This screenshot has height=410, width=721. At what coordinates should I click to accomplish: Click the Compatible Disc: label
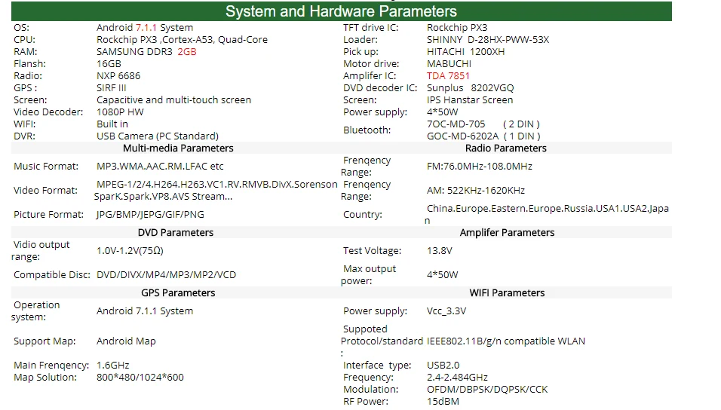coord(52,275)
